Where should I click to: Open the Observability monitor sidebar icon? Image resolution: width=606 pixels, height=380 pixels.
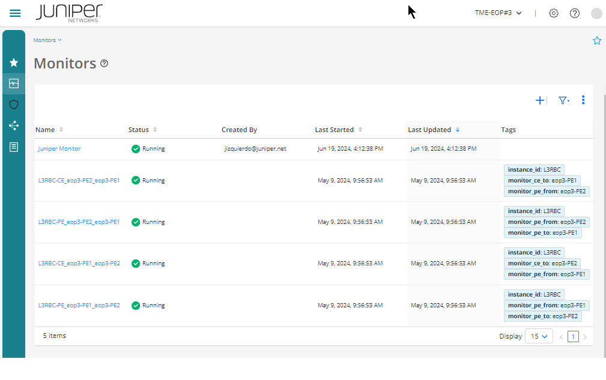[x=14, y=83]
